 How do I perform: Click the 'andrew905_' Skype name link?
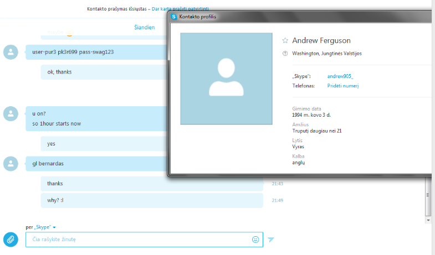tap(340, 76)
